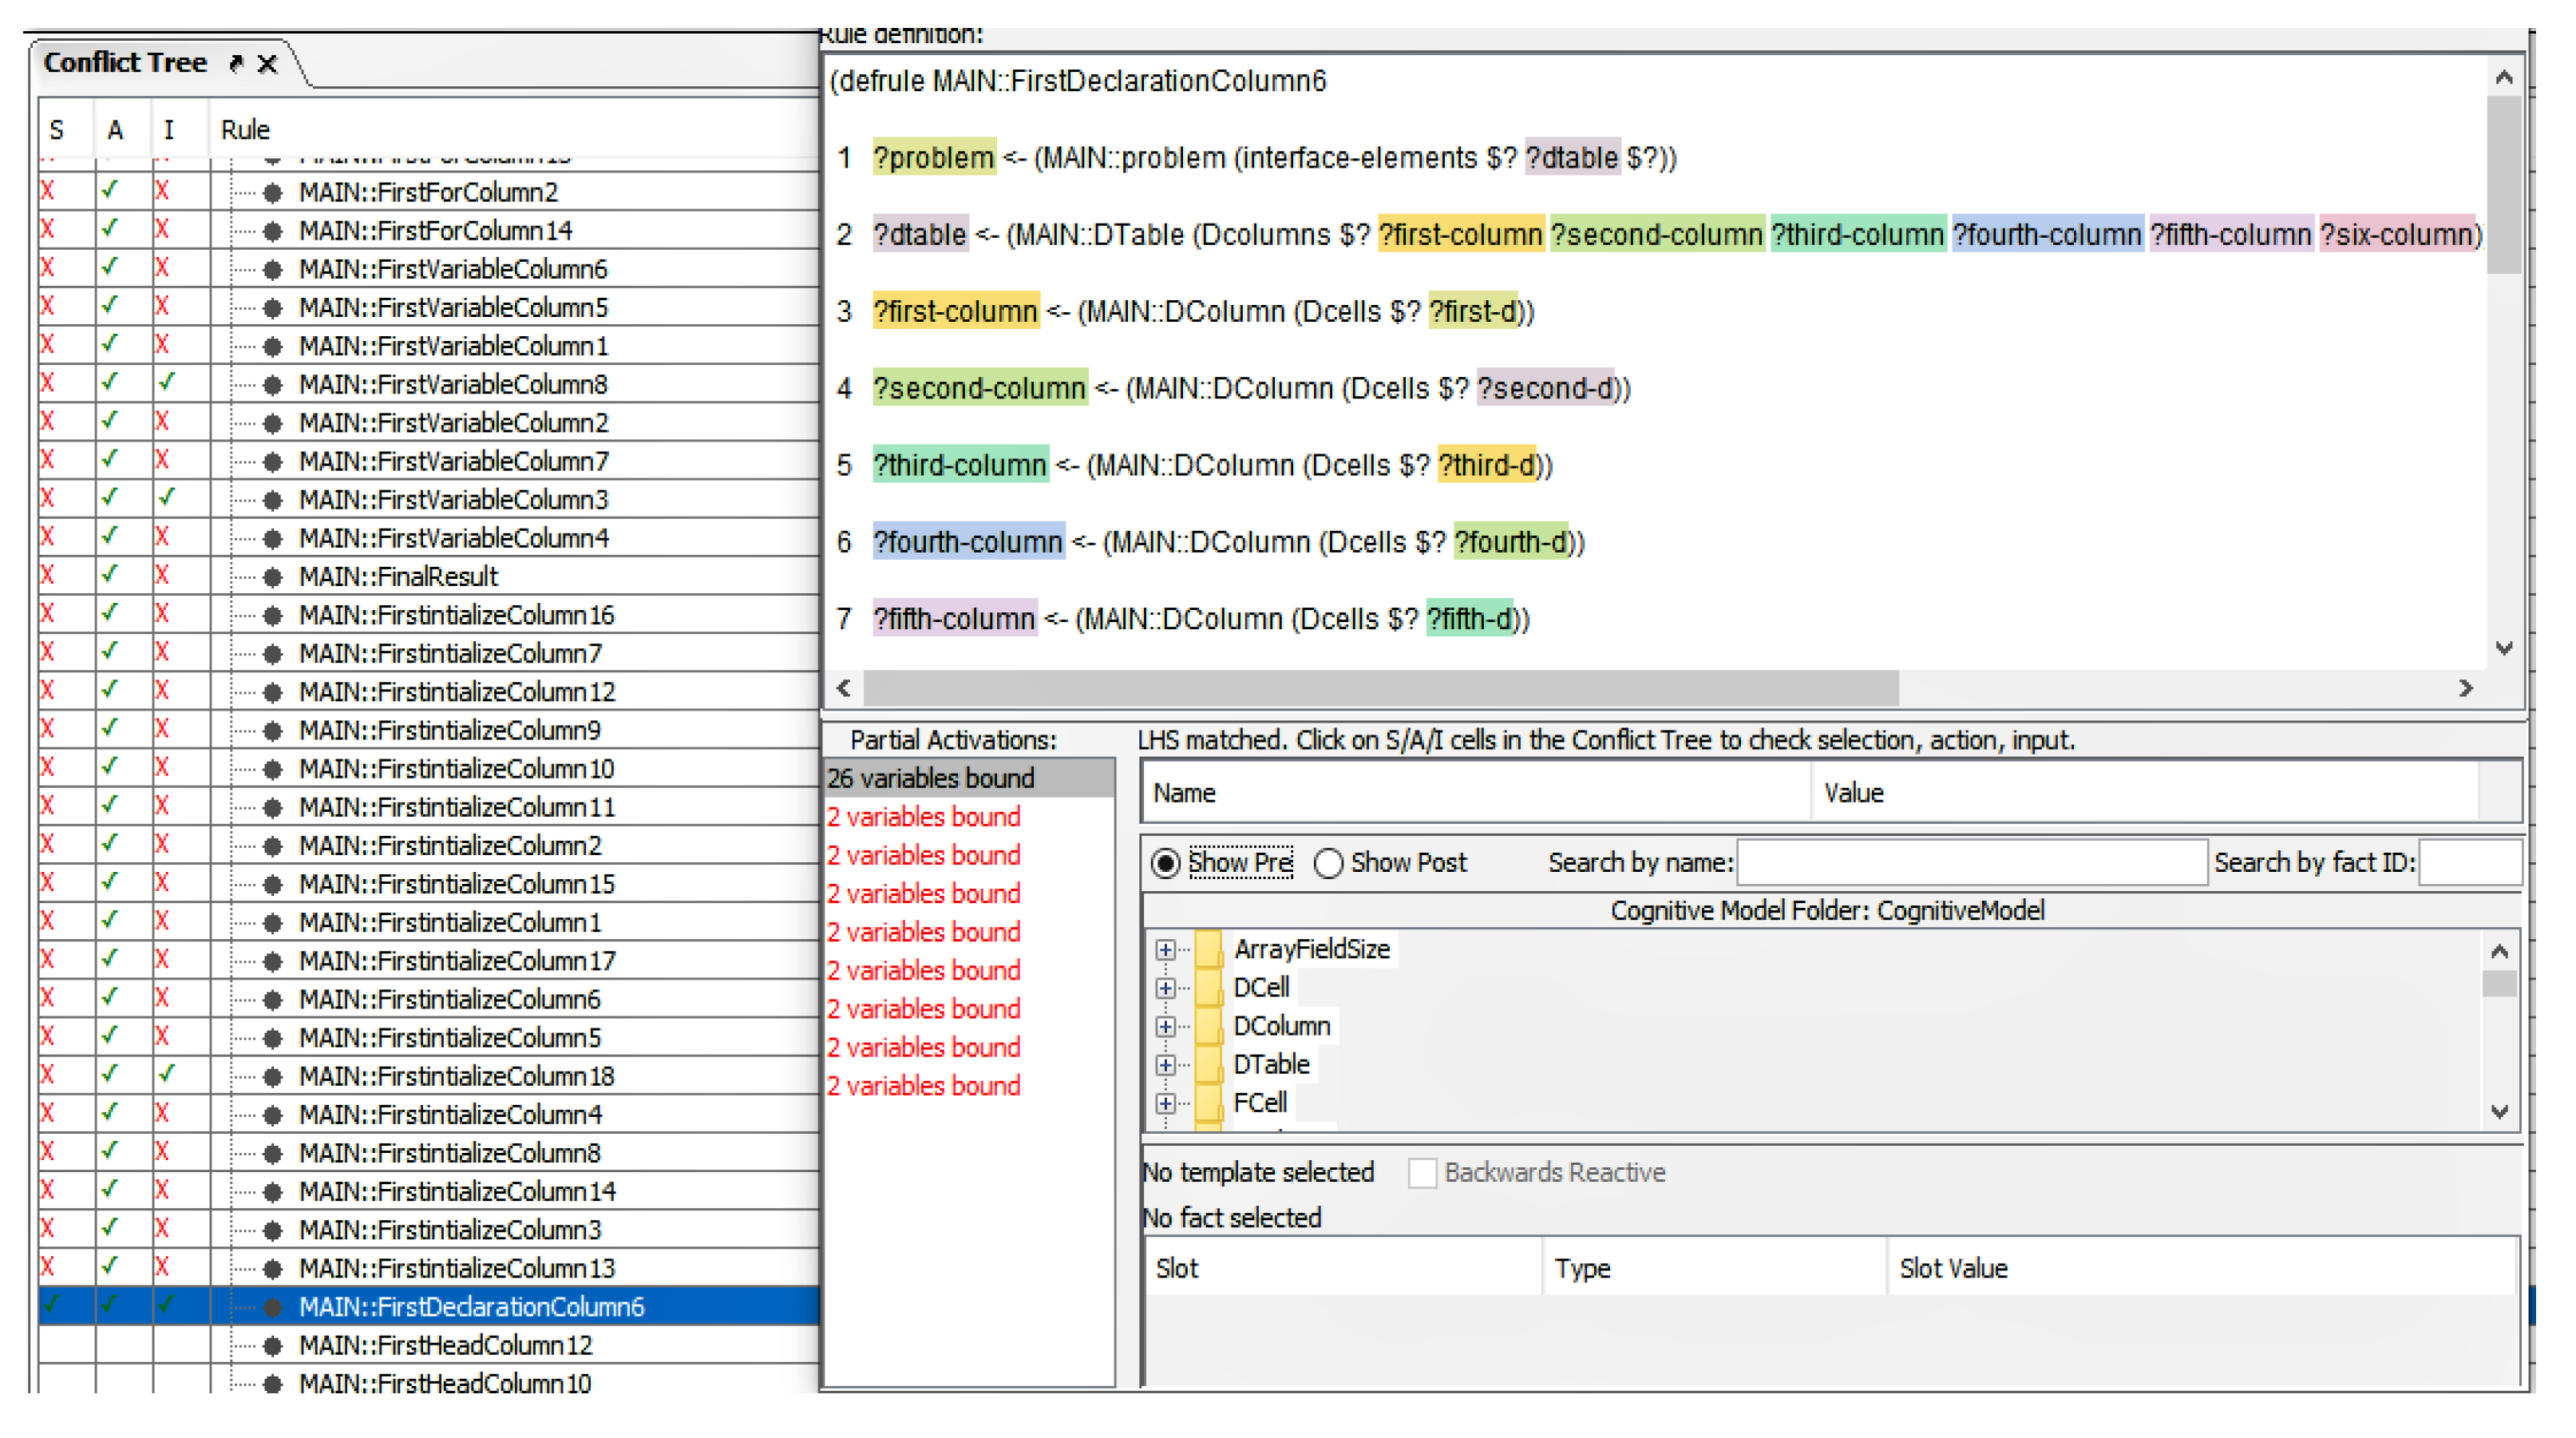Expand the ArrayFieldSize folder
Viewport: 2576px width, 1438px height.
pos(1165,950)
